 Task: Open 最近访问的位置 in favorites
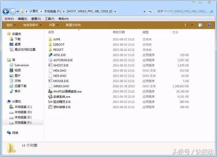coord(25,50)
